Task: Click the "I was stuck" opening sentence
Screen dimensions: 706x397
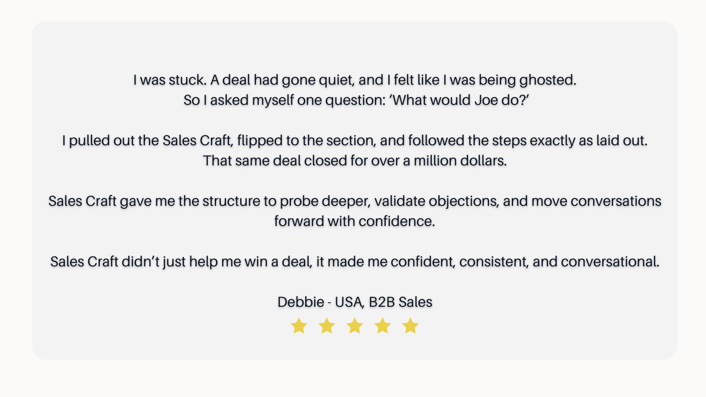Action: (170, 80)
